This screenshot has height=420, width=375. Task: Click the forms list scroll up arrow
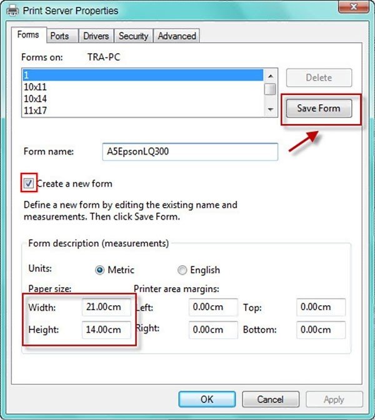(x=271, y=76)
